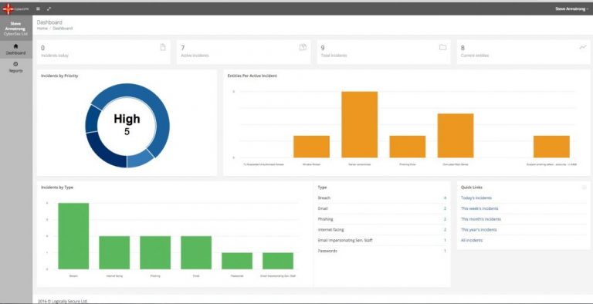Viewport: 593px width, 304px height.
Task: Click the folder icon on Total incidents card
Action: (443, 47)
